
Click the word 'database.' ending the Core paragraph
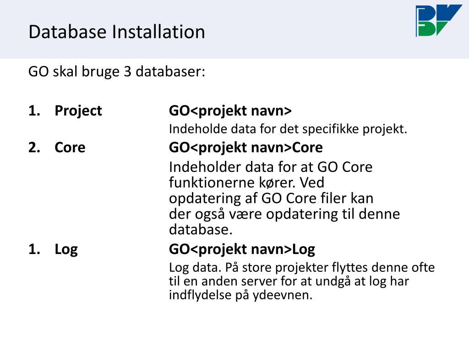[x=201, y=230]
